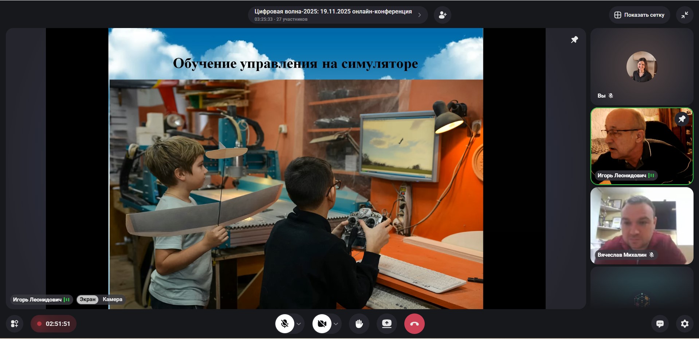The height and width of the screenshot is (339, 699).
Task: Open the chat panel
Action: coord(660,324)
